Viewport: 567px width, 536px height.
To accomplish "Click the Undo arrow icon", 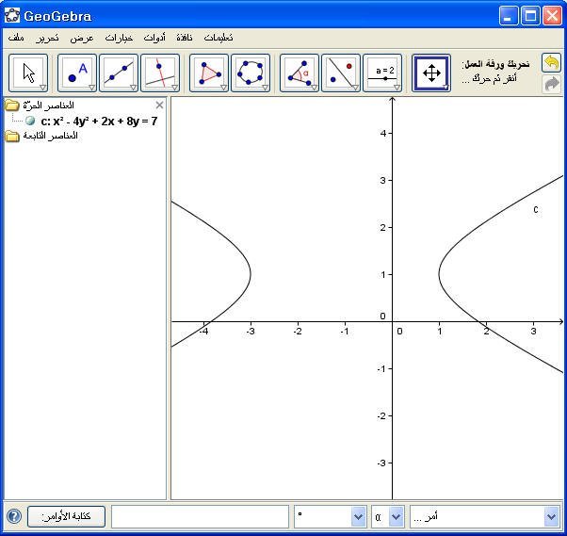I will tap(551, 63).
